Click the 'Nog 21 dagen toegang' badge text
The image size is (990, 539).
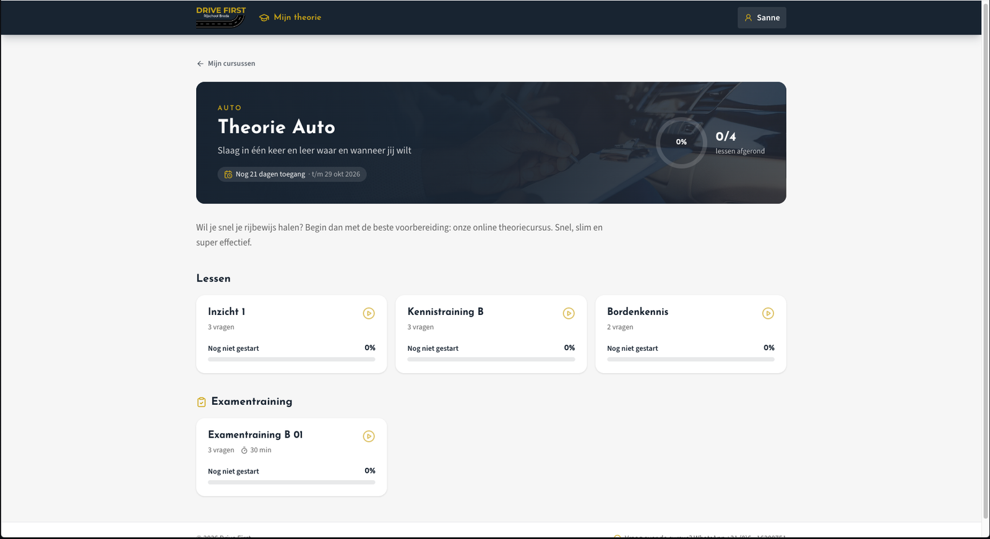(270, 175)
